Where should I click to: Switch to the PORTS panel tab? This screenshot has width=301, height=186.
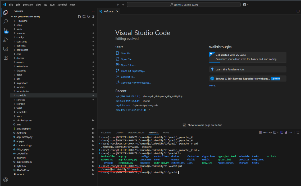(166, 132)
